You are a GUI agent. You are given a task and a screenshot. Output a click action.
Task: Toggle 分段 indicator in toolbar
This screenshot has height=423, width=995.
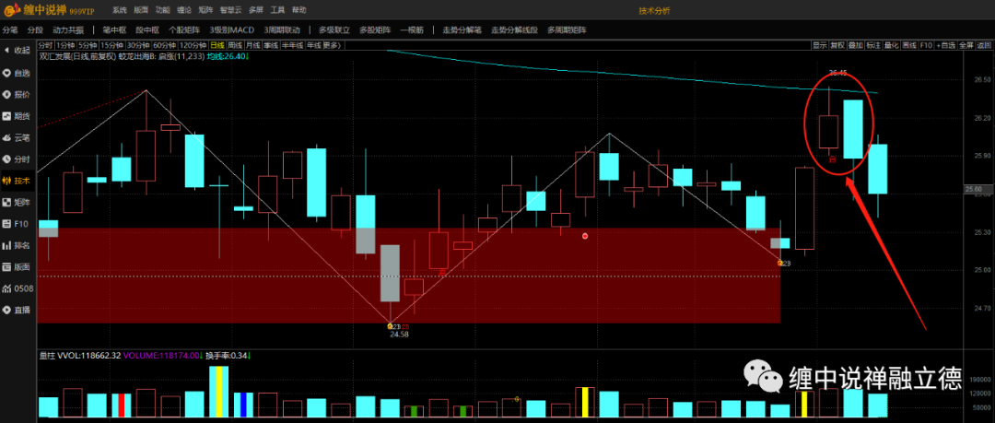click(x=35, y=29)
